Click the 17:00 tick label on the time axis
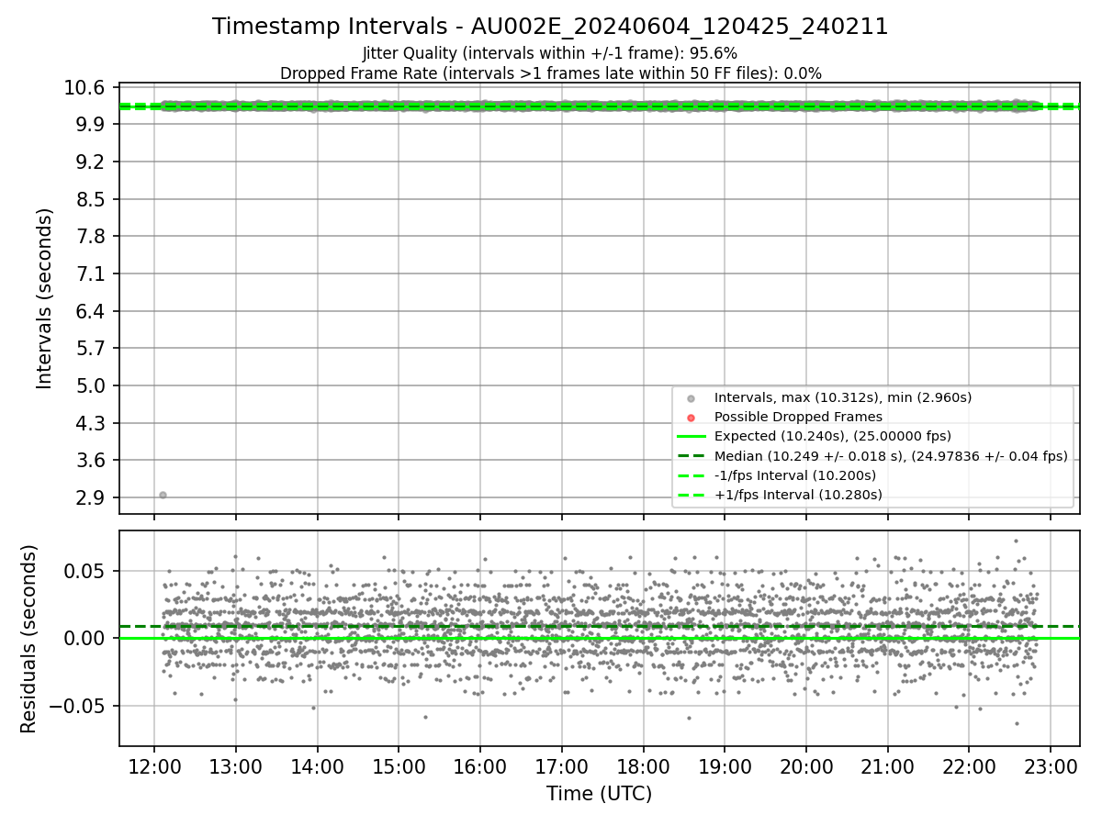The width and height of the screenshot is (1102, 826). click(562, 766)
